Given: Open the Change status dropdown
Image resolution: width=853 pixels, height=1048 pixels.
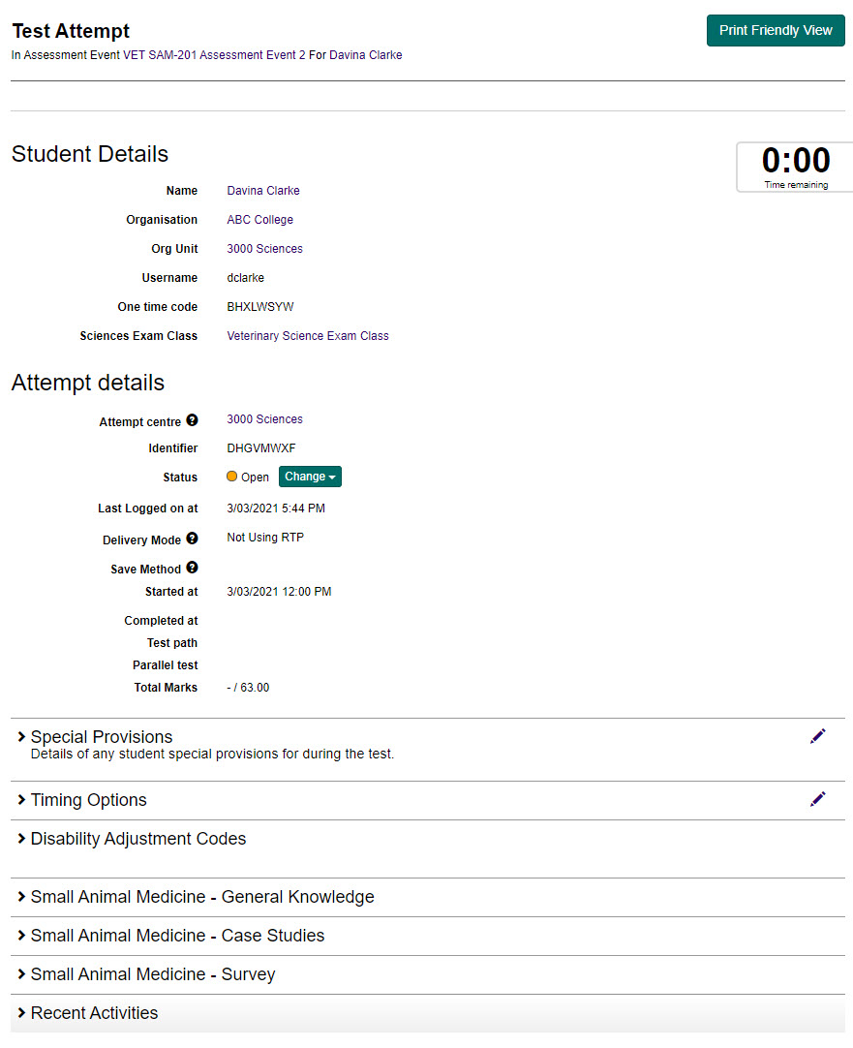Looking at the screenshot, I should pos(310,477).
